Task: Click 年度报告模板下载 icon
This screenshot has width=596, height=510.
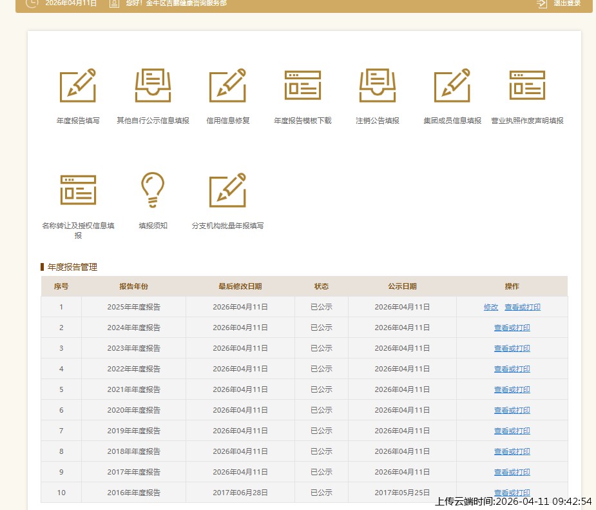Action: tap(303, 86)
